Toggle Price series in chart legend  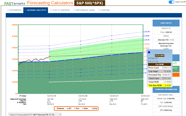point(77,108)
